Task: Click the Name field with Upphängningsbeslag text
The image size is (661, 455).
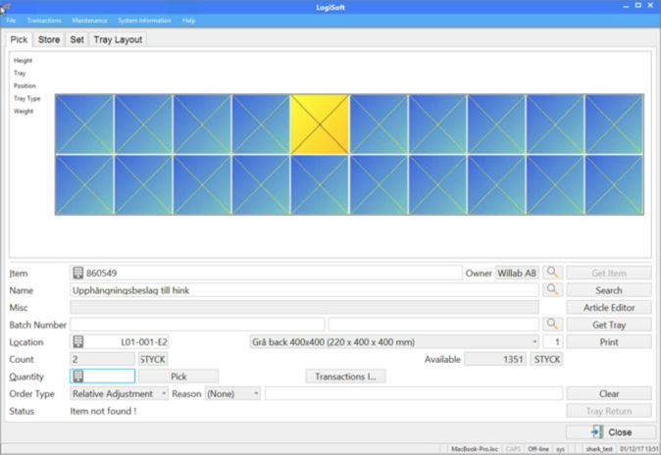Action: click(x=304, y=290)
